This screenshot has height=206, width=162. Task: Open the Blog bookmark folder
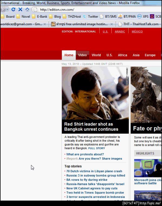coord(55,16)
